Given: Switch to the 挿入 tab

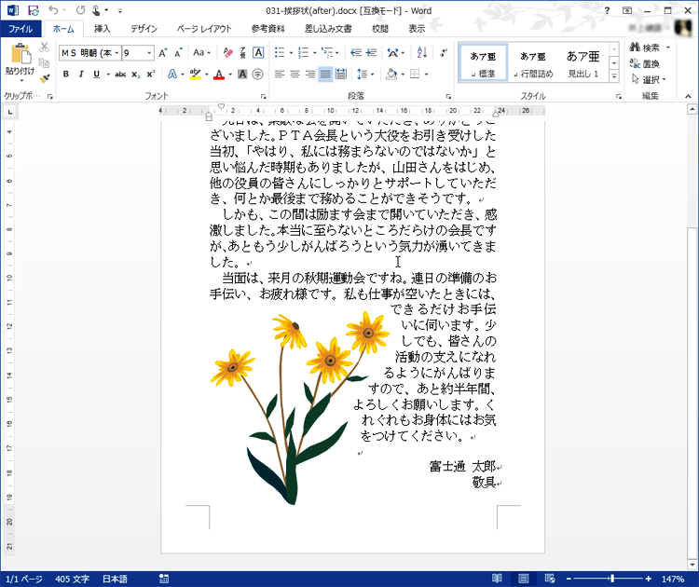Looking at the screenshot, I should pos(103,29).
